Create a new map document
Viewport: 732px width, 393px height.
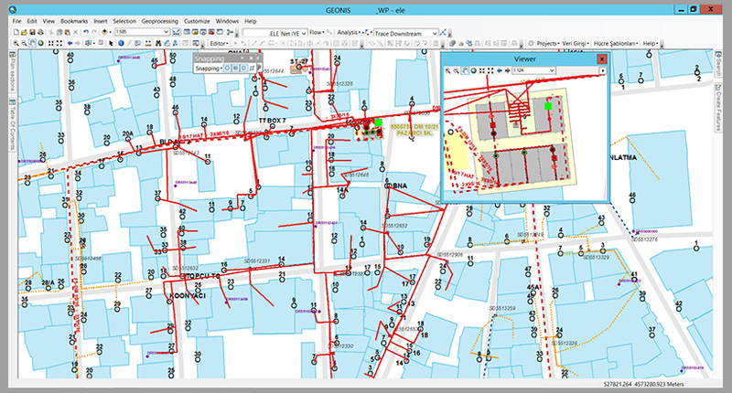pyautogui.click(x=16, y=32)
